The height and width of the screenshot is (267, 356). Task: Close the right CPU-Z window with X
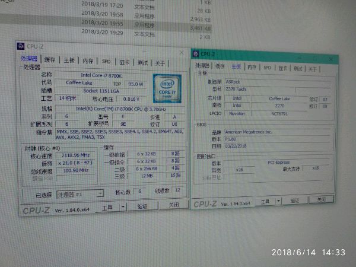coord(331,59)
